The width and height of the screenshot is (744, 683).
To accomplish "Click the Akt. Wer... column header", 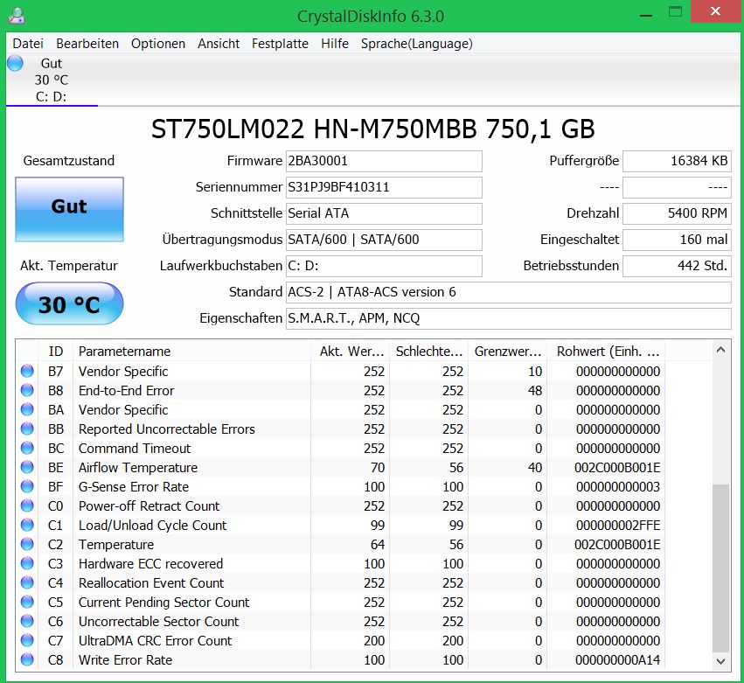I will [351, 352].
